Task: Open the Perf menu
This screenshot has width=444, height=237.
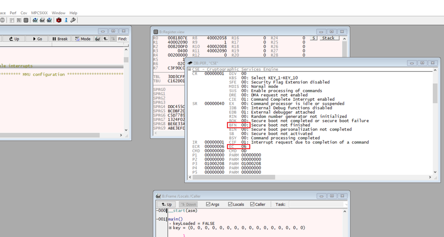Action: [x=13, y=13]
